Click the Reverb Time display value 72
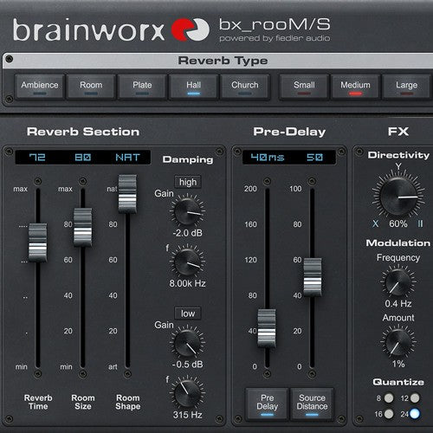This screenshot has height=433, width=433. tap(37, 158)
